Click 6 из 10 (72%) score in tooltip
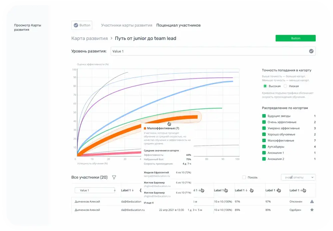This screenshot has height=231, width=333. tap(183, 173)
